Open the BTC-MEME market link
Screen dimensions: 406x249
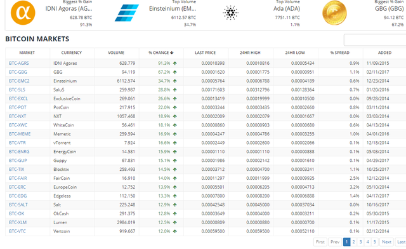click(x=20, y=134)
